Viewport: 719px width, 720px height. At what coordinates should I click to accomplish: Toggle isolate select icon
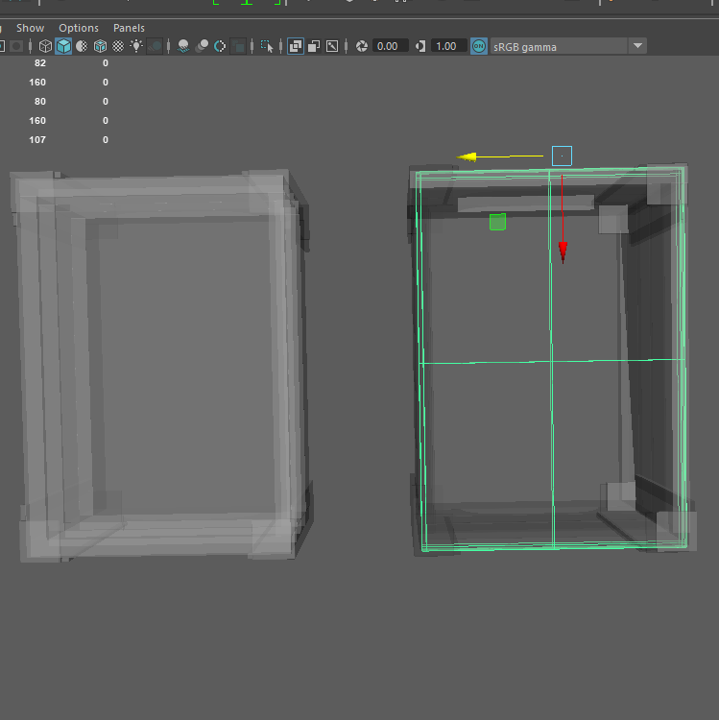[x=269, y=46]
